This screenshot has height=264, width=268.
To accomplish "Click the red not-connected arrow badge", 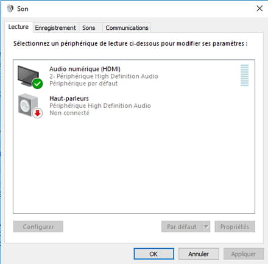I will tap(37, 113).
